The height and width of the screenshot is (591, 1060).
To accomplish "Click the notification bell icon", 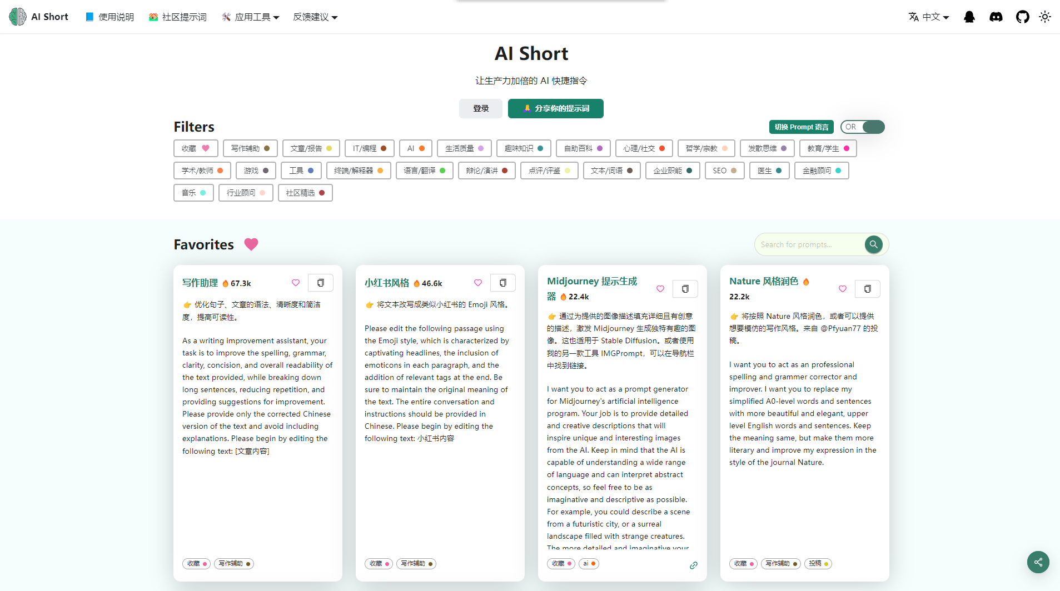I will (969, 17).
